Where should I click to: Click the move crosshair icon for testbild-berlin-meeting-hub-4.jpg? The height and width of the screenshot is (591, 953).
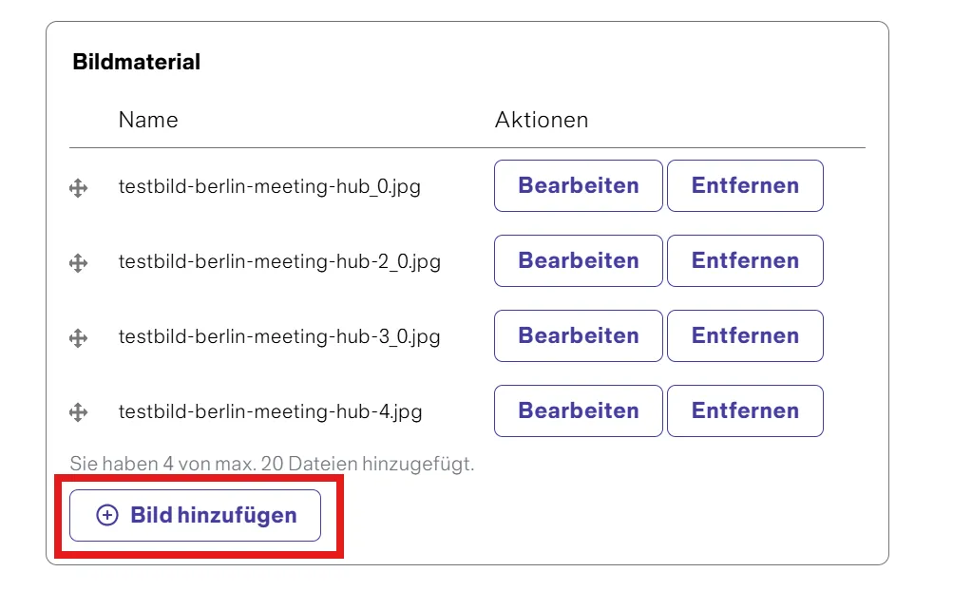click(x=80, y=411)
